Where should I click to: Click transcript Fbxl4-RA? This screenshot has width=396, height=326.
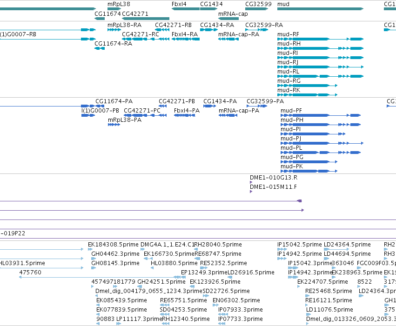[184, 34]
